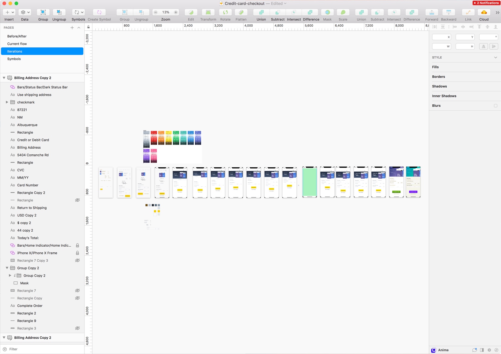Open the Cloud upload icon
501x354 pixels.
[484, 12]
